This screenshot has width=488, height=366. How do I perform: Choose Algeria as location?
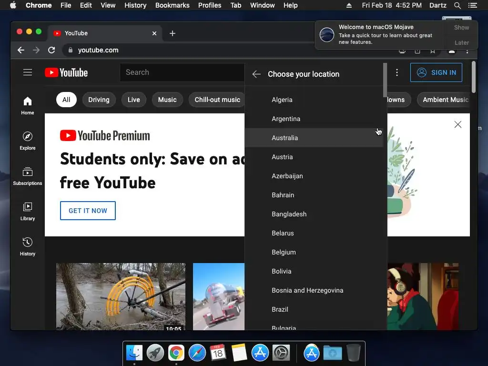point(314,100)
